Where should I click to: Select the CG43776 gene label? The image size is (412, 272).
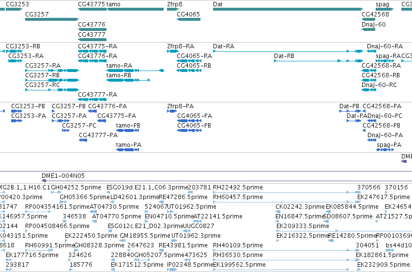(92, 24)
